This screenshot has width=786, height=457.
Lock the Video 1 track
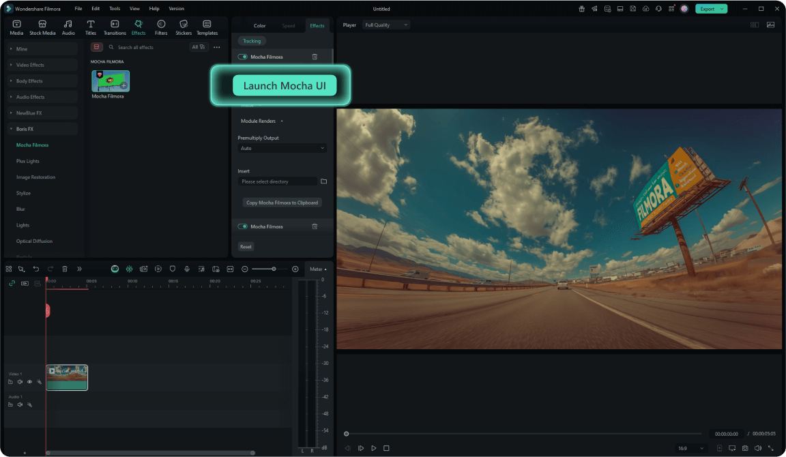tap(10, 382)
